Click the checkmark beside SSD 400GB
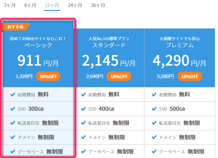218x158 pixels. 83,109
